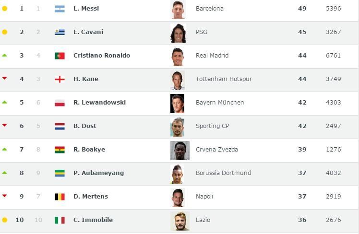Open the Tottenham Hotspur club link
The image size is (359, 234).
pos(224,79)
